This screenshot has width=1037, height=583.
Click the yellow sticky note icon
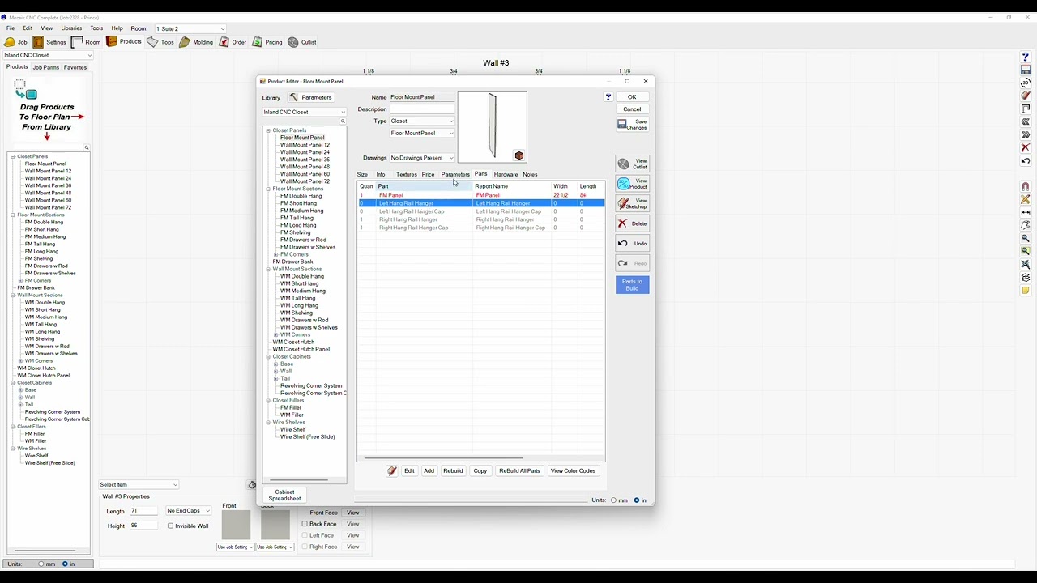[x=1026, y=291]
